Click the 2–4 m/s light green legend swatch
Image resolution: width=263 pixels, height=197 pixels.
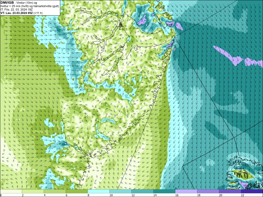(x=33, y=191)
